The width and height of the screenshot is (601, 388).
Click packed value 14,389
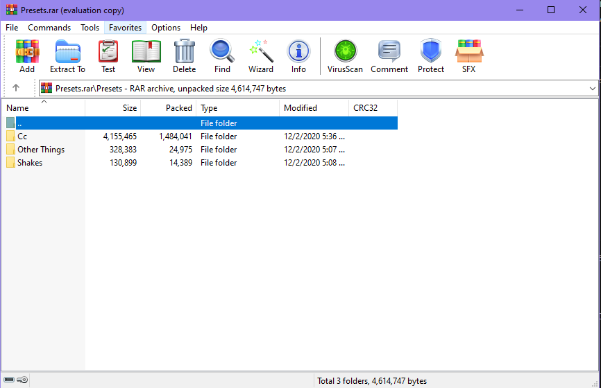pyautogui.click(x=180, y=163)
